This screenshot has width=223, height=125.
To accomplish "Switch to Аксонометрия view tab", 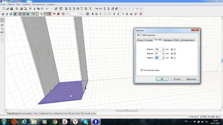I will tap(26, 113).
